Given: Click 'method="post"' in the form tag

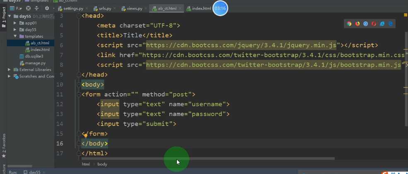Looking at the screenshot, I should (x=167, y=94).
